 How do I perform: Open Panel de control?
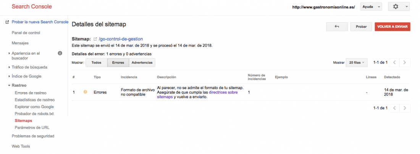(26, 33)
